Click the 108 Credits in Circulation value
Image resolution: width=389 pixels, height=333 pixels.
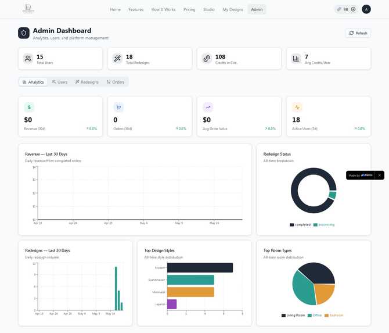(x=220, y=57)
